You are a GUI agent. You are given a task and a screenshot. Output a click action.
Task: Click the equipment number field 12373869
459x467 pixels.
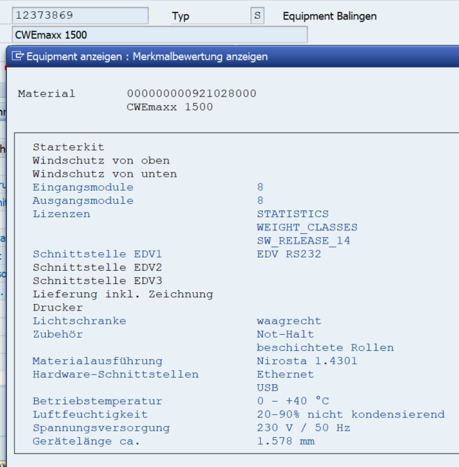[81, 15]
